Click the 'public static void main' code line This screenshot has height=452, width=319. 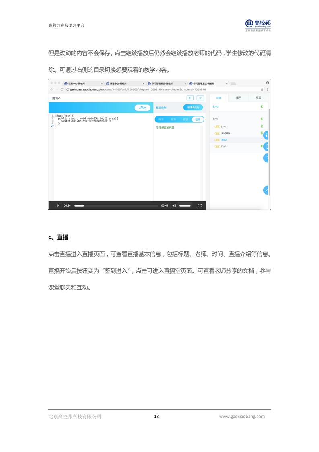pyautogui.click(x=88, y=118)
